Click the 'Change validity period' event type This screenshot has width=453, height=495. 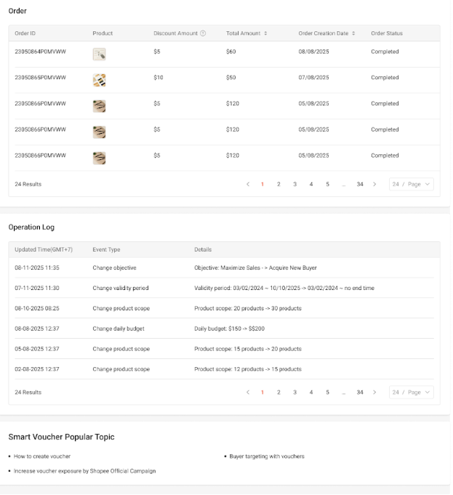click(121, 288)
